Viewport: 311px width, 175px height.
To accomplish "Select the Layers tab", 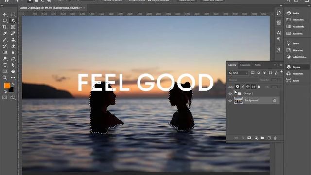I will tap(232, 65).
